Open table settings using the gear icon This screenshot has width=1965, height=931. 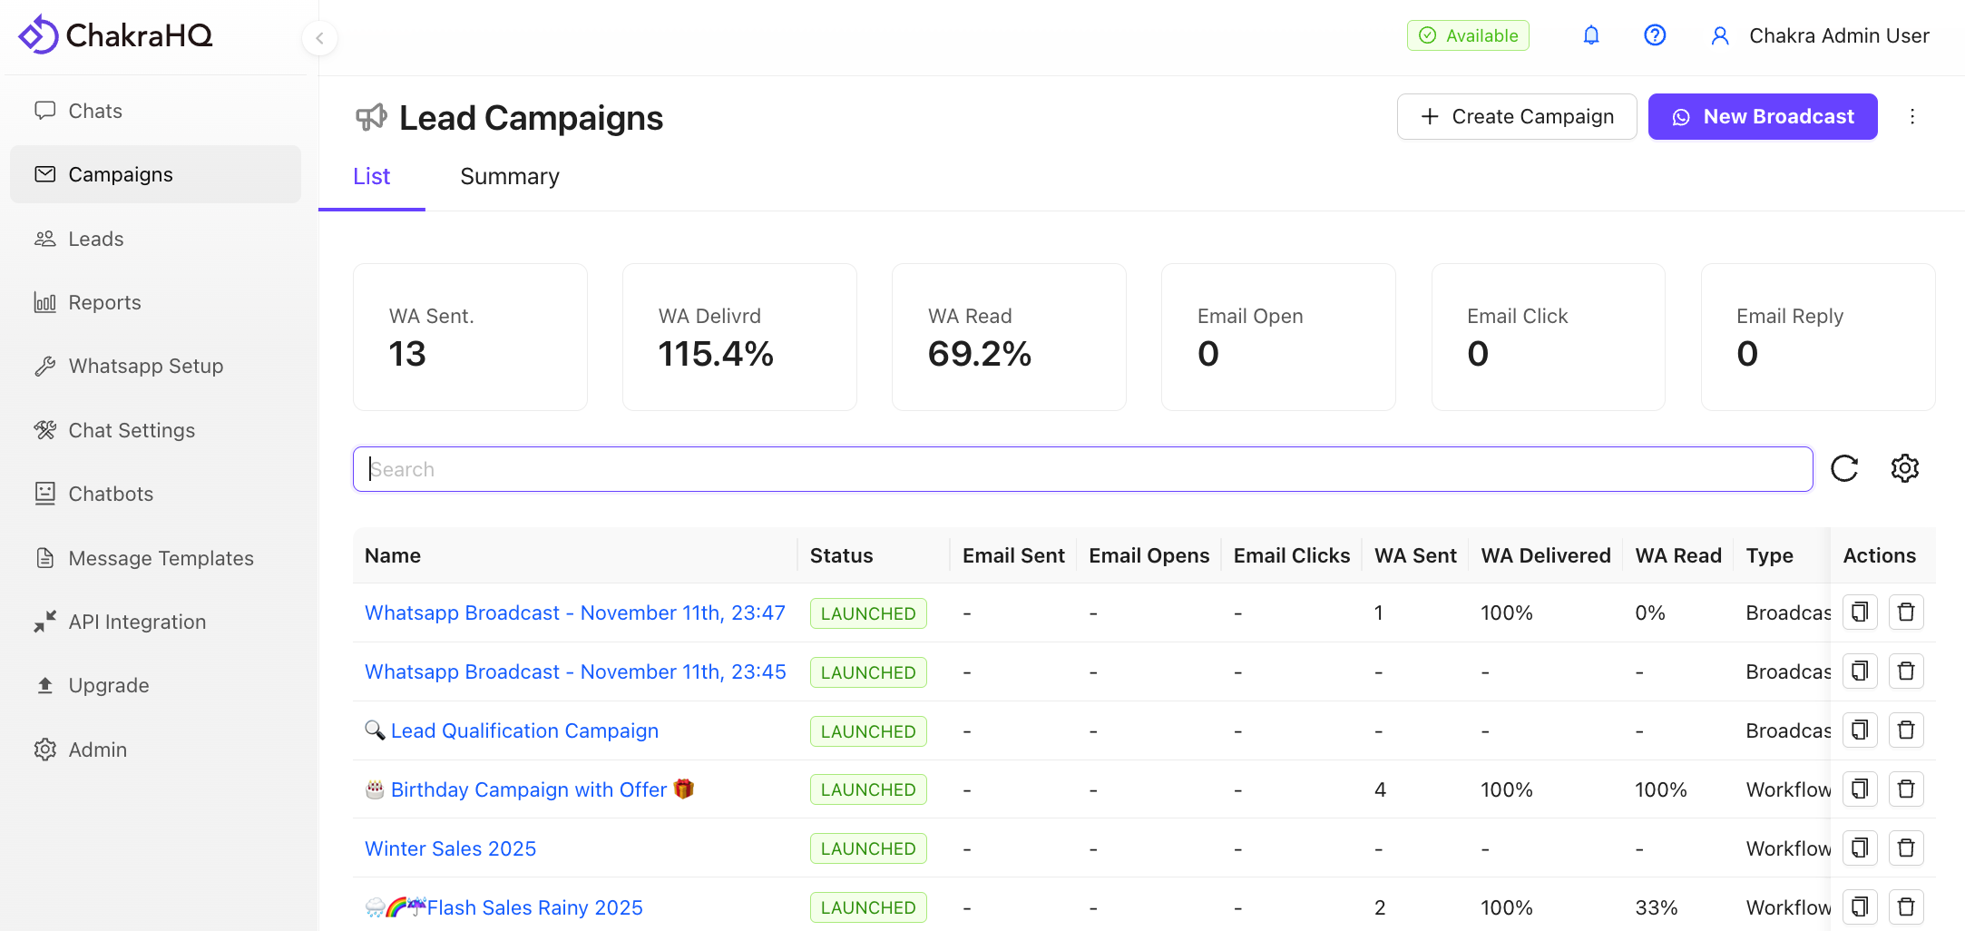1905,468
